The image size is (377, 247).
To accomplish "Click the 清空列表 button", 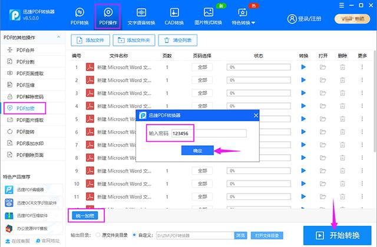I will 178,40.
